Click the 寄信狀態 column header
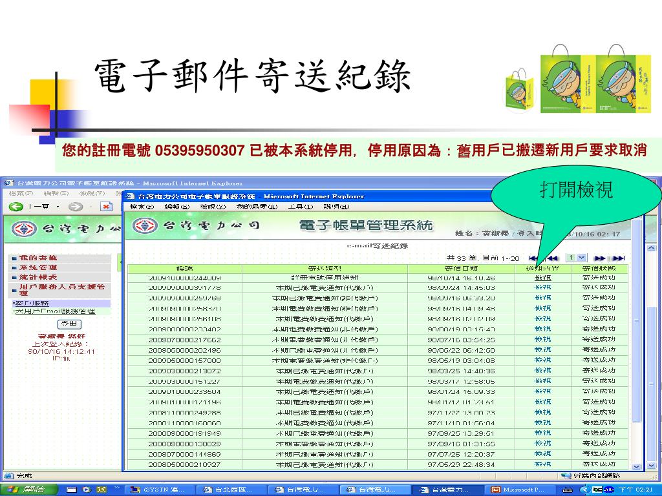662x496 pixels. 599,268
